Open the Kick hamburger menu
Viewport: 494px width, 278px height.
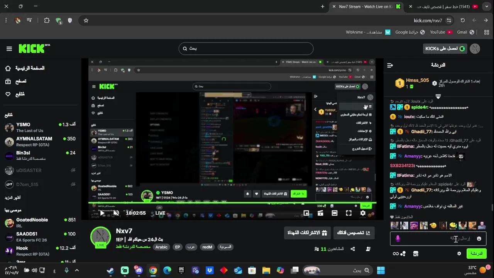(x=9, y=49)
